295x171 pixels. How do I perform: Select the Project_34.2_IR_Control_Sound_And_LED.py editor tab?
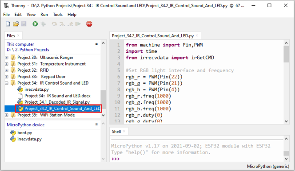[x=153, y=35]
